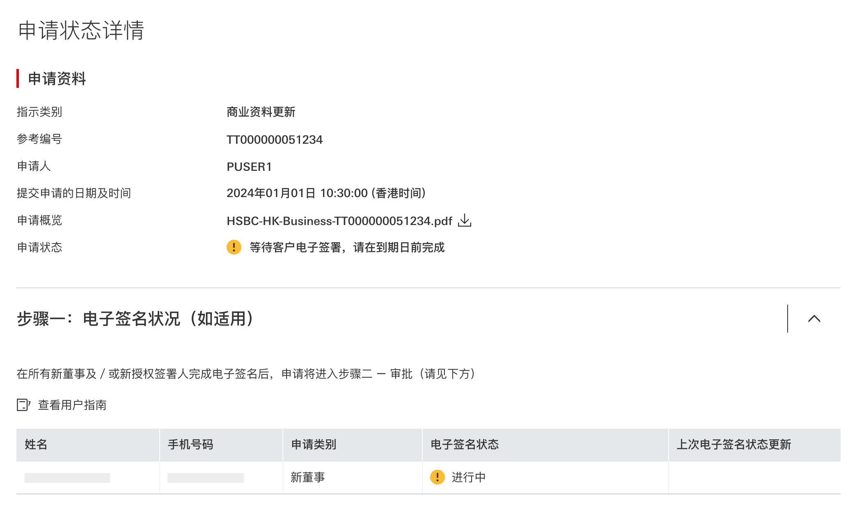
Task: Click the 等待客户电子签署 status message
Action: click(x=347, y=247)
